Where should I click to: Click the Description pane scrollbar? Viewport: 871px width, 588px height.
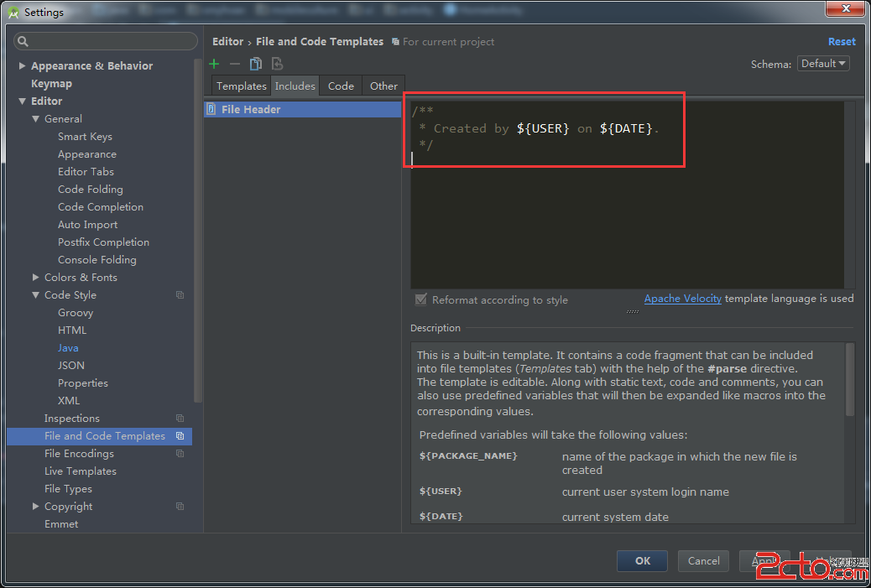pos(849,379)
